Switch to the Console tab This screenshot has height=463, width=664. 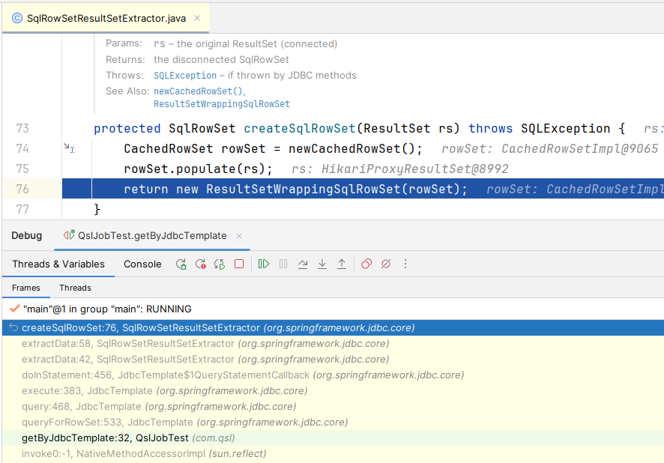[142, 264]
